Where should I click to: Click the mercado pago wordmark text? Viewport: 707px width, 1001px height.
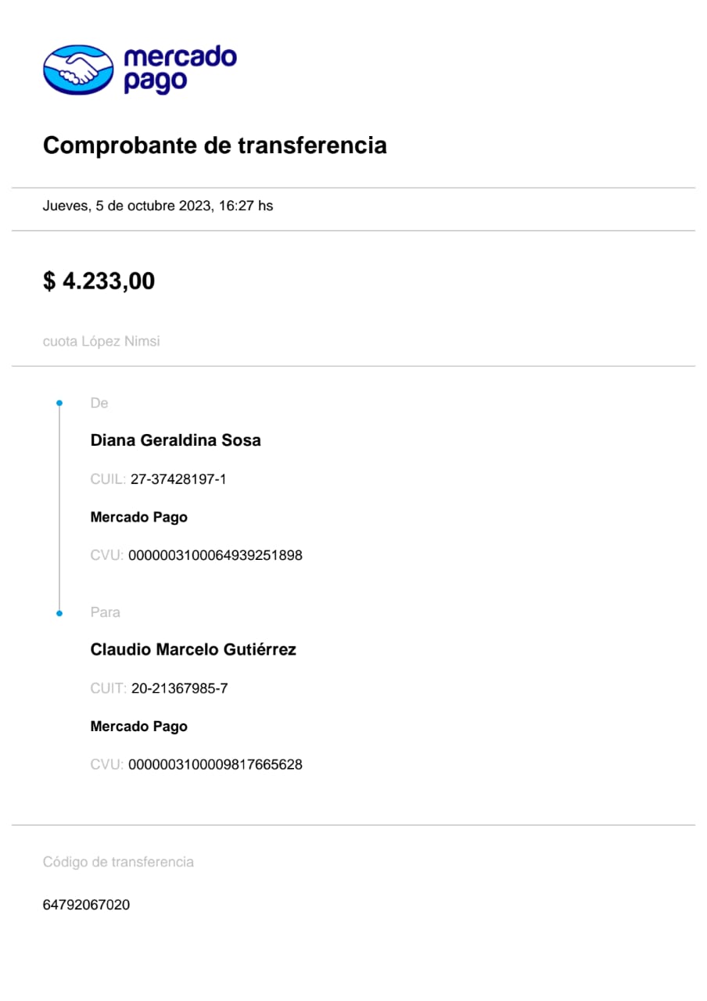pos(180,69)
